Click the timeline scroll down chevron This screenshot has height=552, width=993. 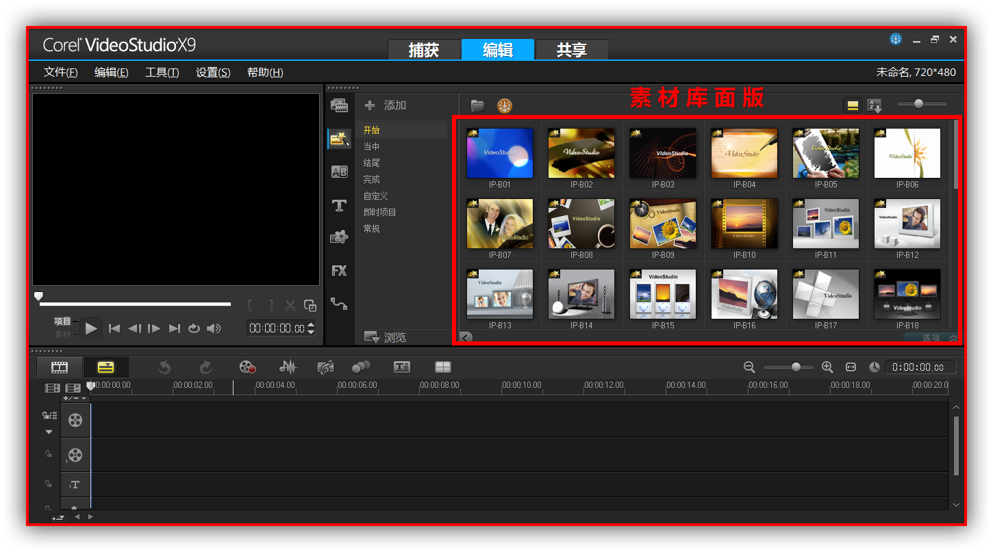click(956, 505)
